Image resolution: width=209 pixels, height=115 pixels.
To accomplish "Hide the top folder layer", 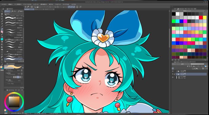I will pos(173,71).
